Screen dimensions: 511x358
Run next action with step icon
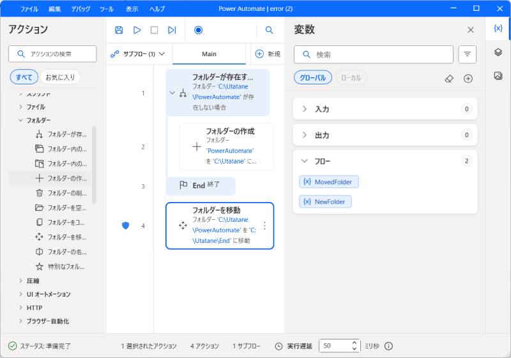pyautogui.click(x=172, y=30)
